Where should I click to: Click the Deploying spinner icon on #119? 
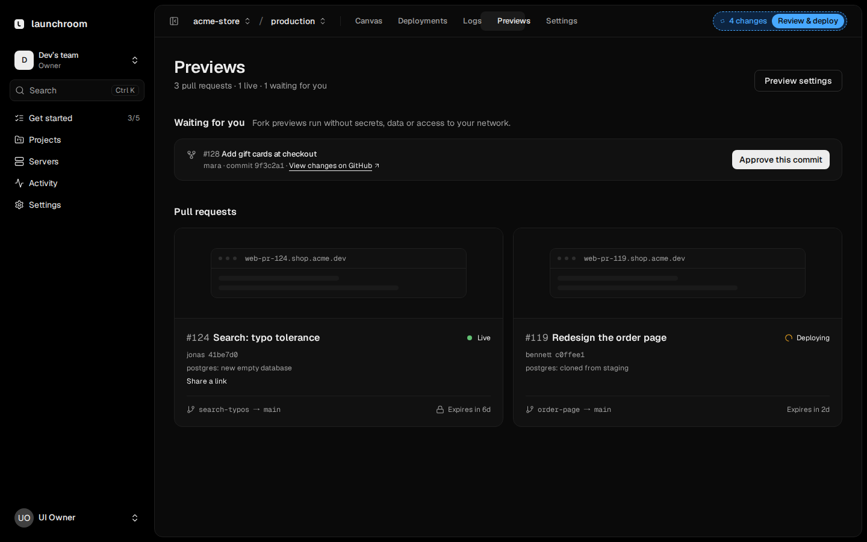click(789, 338)
